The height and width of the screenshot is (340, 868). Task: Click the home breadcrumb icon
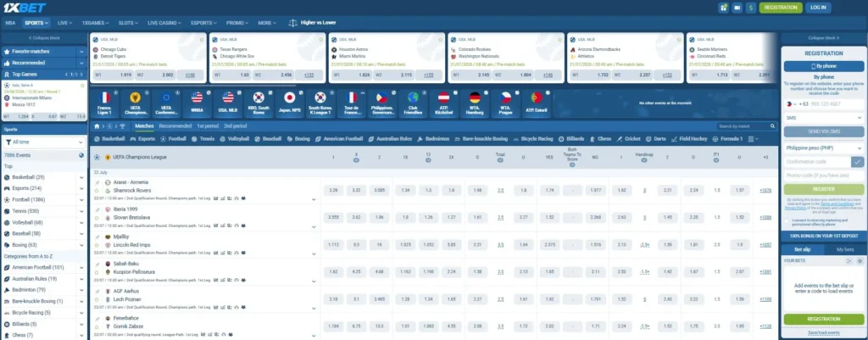[x=96, y=126]
